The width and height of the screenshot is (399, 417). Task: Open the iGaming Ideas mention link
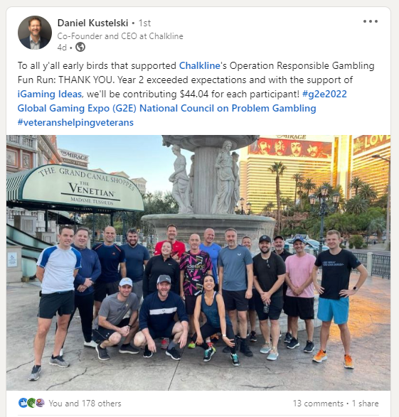tap(50, 94)
